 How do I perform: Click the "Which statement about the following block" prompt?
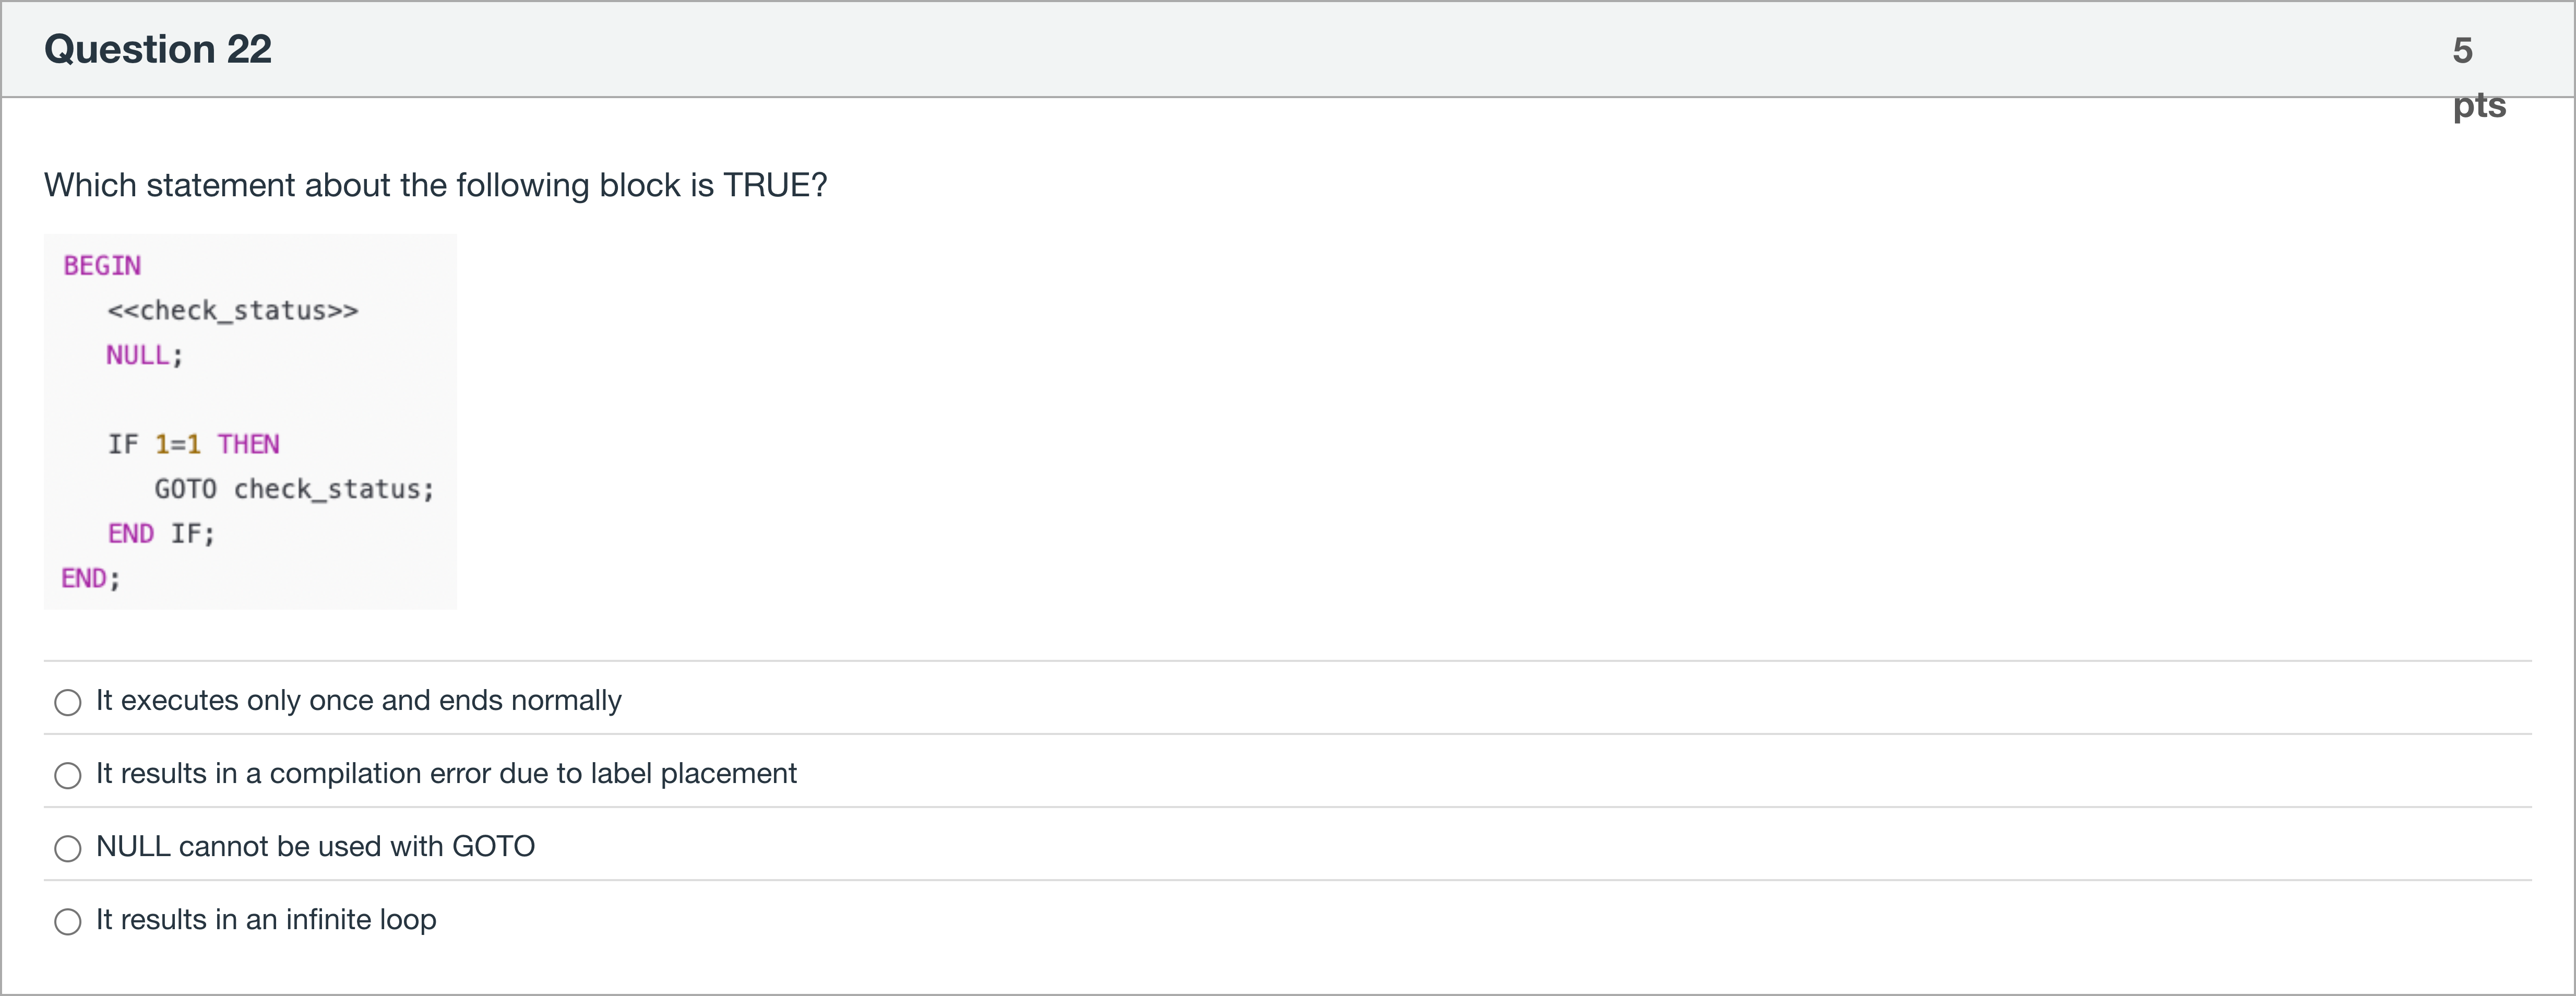[x=436, y=185]
